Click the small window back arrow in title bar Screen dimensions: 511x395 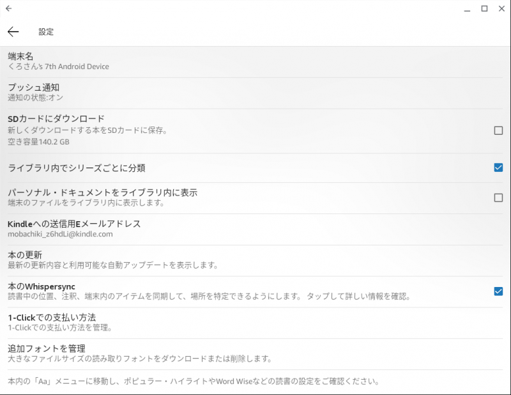tap(9, 8)
